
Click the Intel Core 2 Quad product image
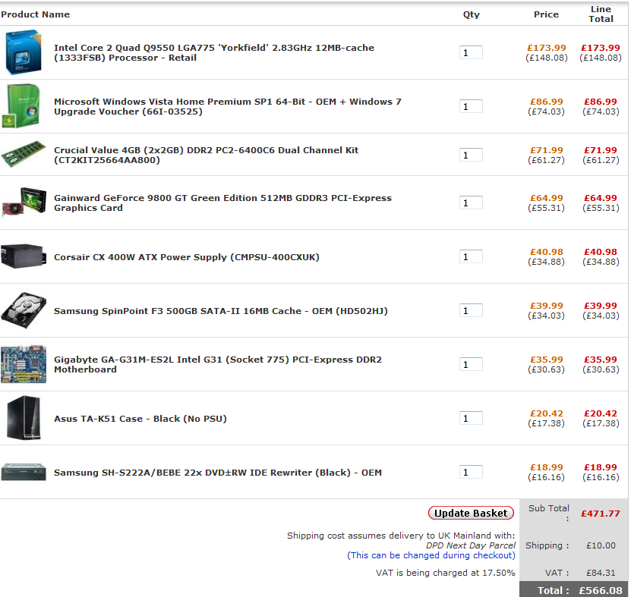[24, 52]
